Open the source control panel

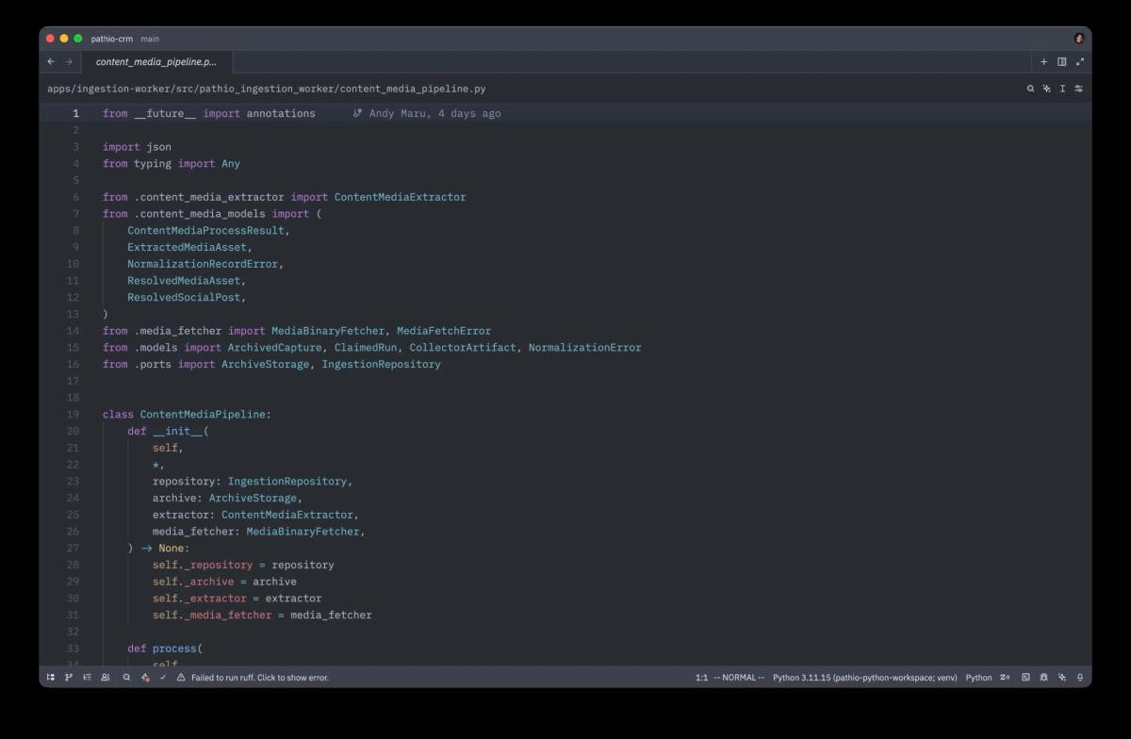[68, 677]
